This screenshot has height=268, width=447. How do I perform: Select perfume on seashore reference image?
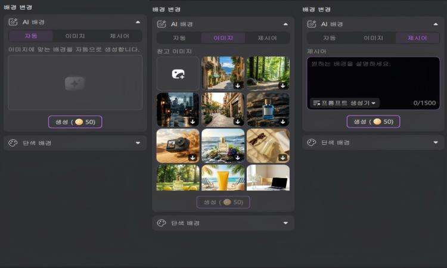(223, 145)
